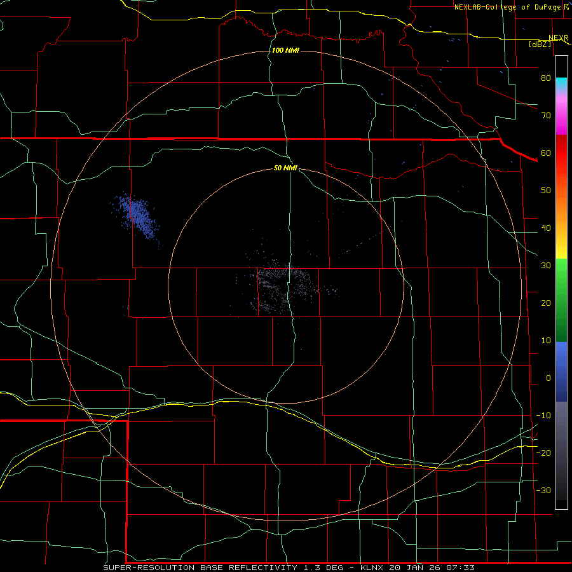Click the 0 value on the dBZ scale

click(x=548, y=378)
